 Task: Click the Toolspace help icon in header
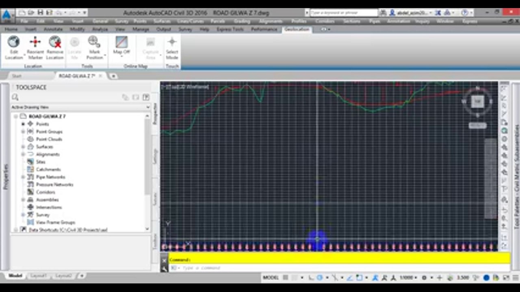146,97
